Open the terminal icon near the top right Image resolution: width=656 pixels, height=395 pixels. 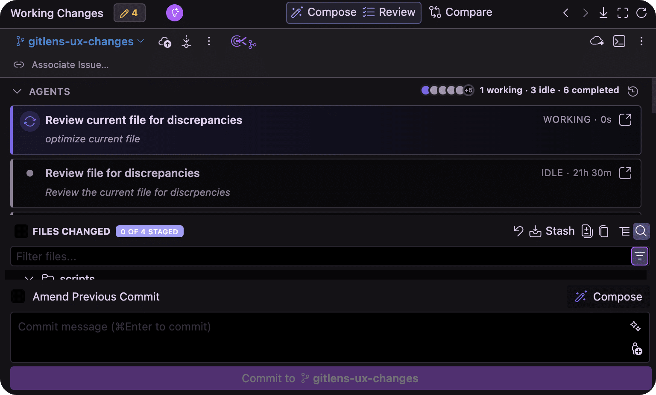click(619, 41)
